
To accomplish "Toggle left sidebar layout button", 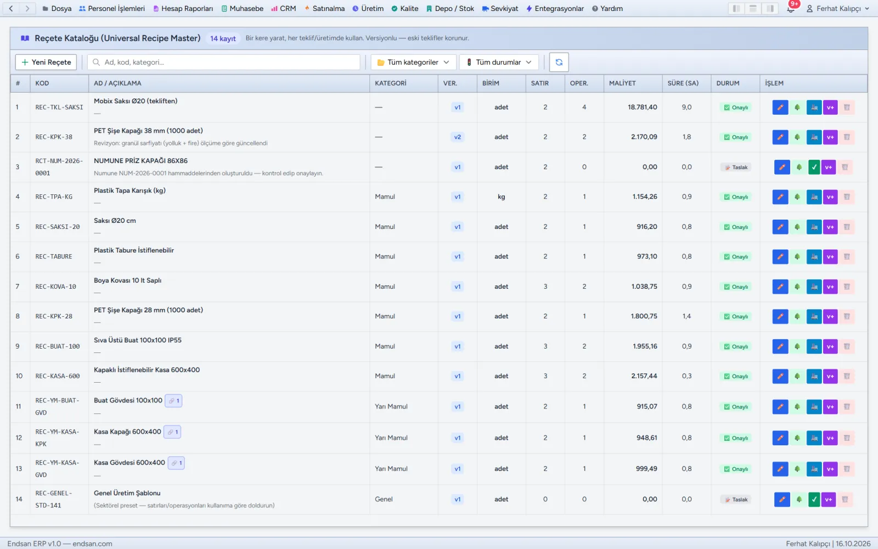I will (736, 8).
